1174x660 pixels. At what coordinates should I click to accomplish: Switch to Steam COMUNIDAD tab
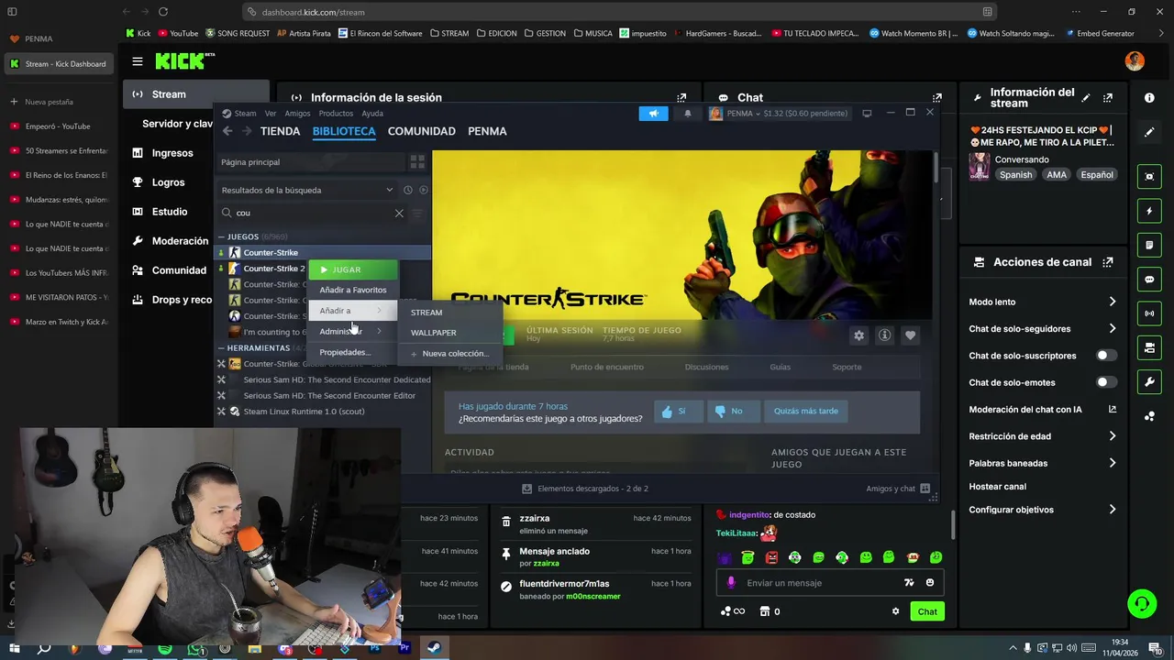[x=421, y=131]
